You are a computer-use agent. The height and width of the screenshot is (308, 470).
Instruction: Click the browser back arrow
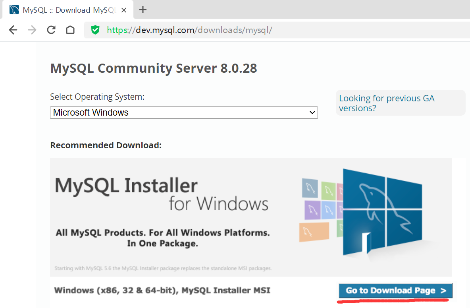13,30
